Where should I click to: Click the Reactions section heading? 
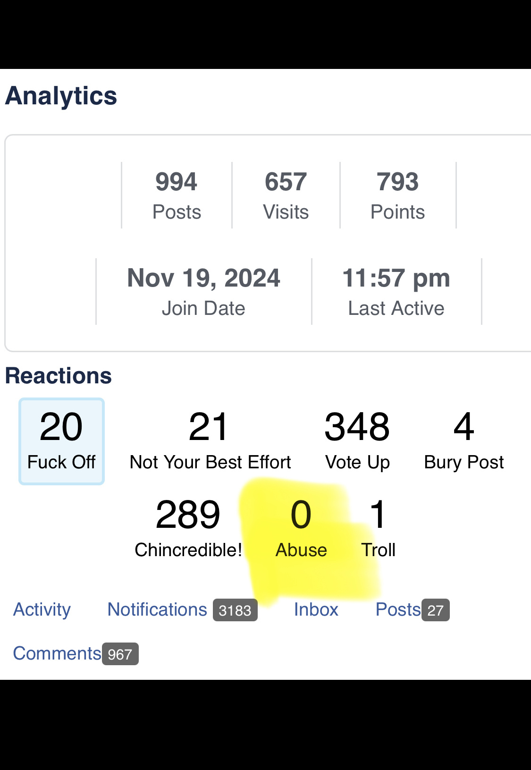[x=58, y=376]
